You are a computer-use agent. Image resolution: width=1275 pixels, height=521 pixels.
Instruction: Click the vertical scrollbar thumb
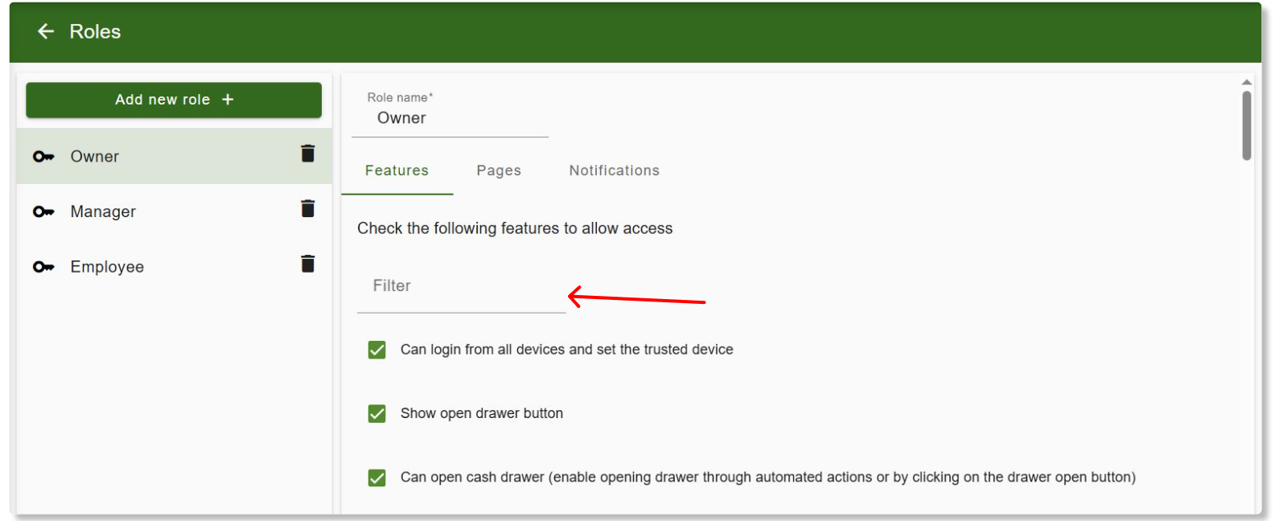(x=1246, y=125)
